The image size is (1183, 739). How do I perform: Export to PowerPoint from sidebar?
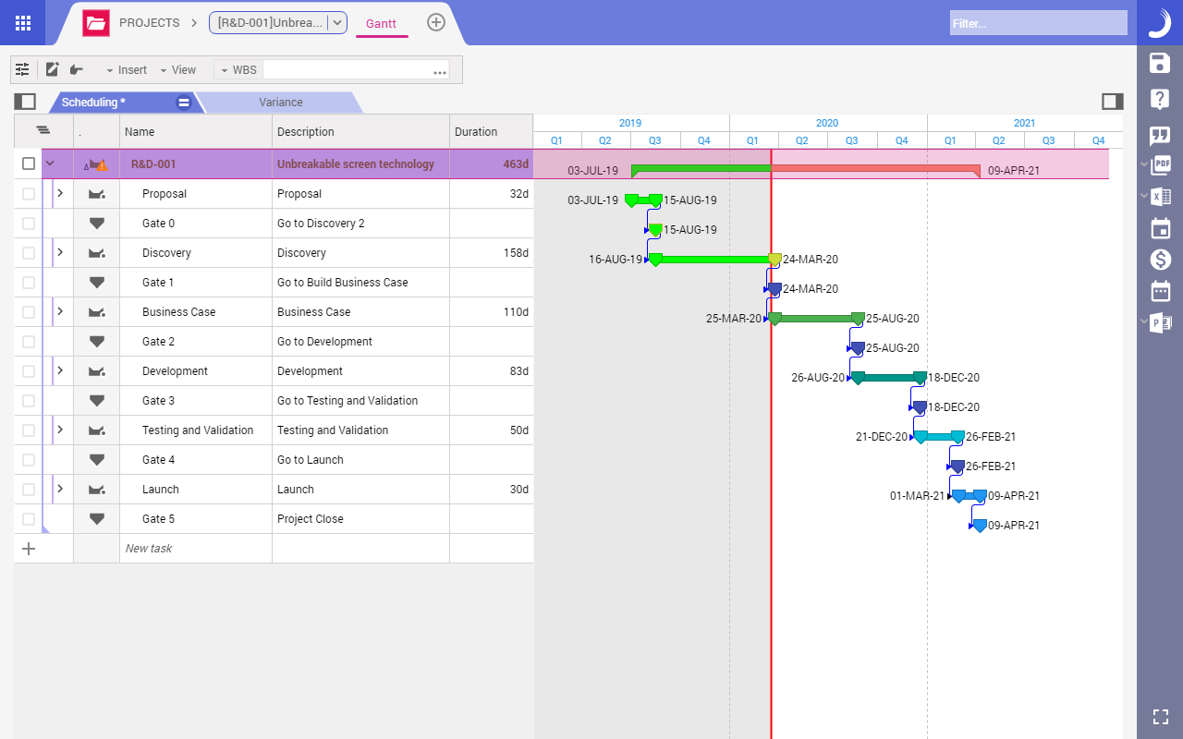(1160, 322)
